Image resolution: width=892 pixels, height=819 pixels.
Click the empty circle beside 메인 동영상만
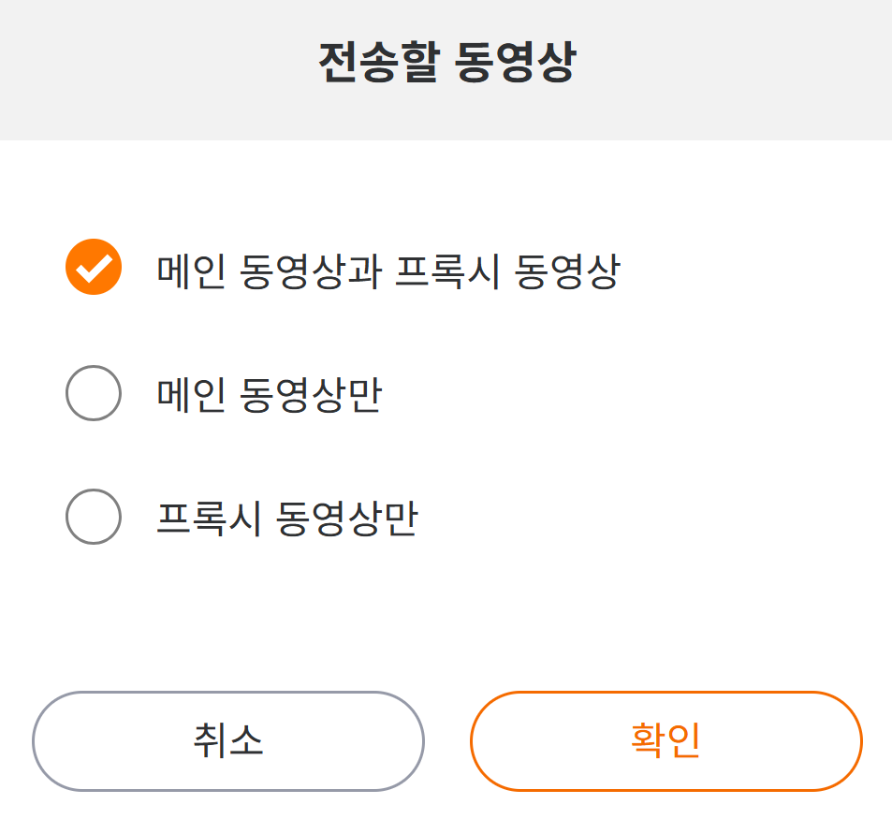94,393
